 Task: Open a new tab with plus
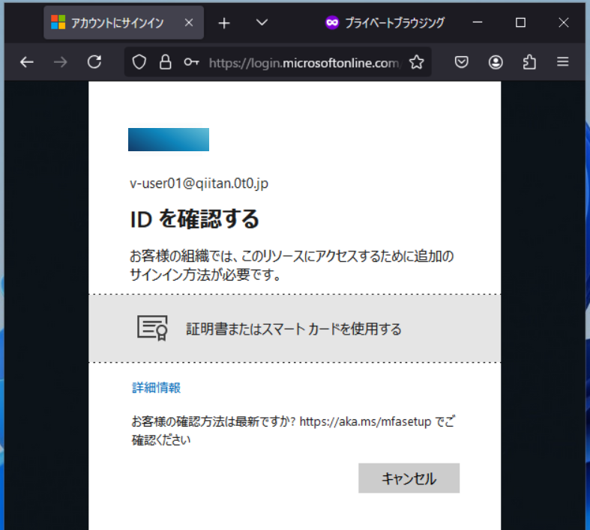click(224, 23)
